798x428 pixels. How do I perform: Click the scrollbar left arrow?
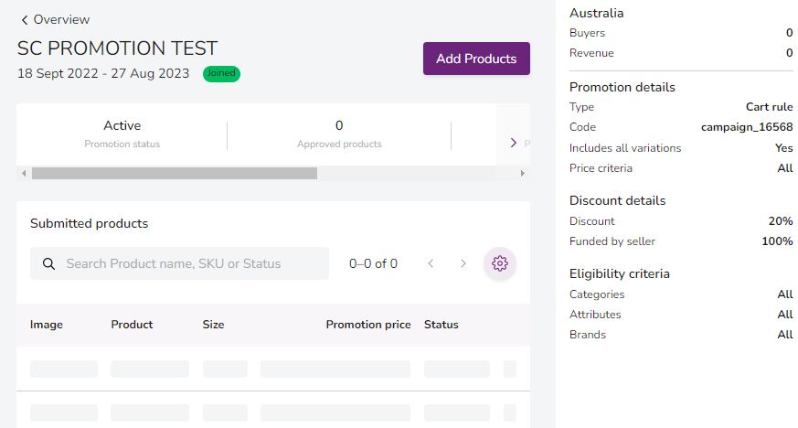[x=24, y=173]
